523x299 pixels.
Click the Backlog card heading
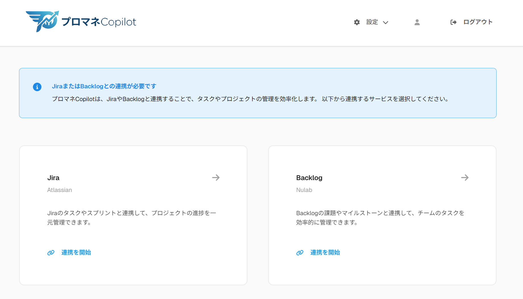pyautogui.click(x=309, y=178)
